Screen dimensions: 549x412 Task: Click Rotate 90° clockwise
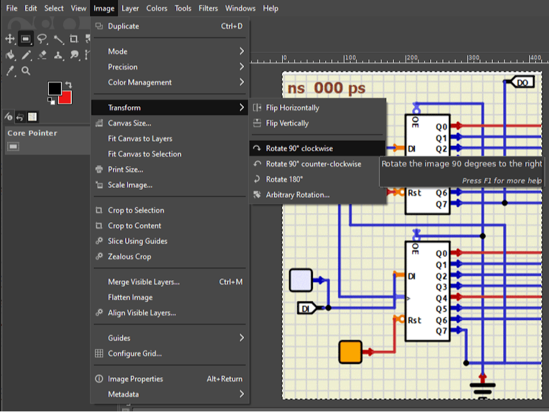299,148
